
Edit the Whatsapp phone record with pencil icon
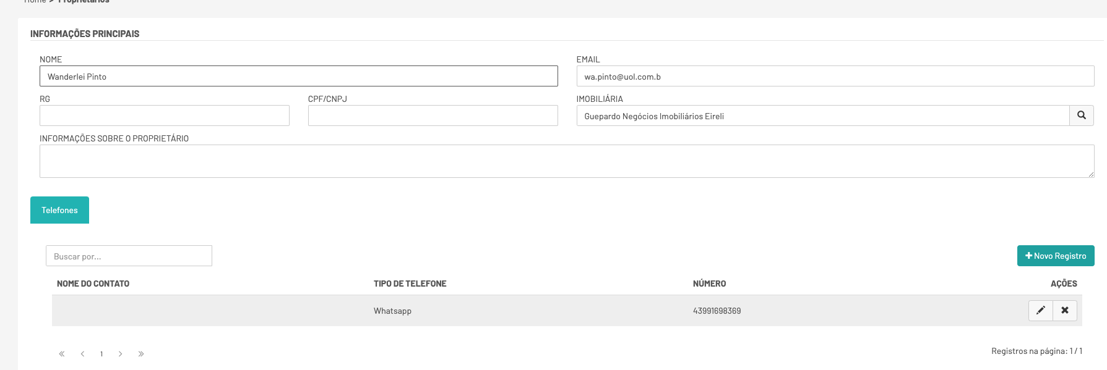1041,311
